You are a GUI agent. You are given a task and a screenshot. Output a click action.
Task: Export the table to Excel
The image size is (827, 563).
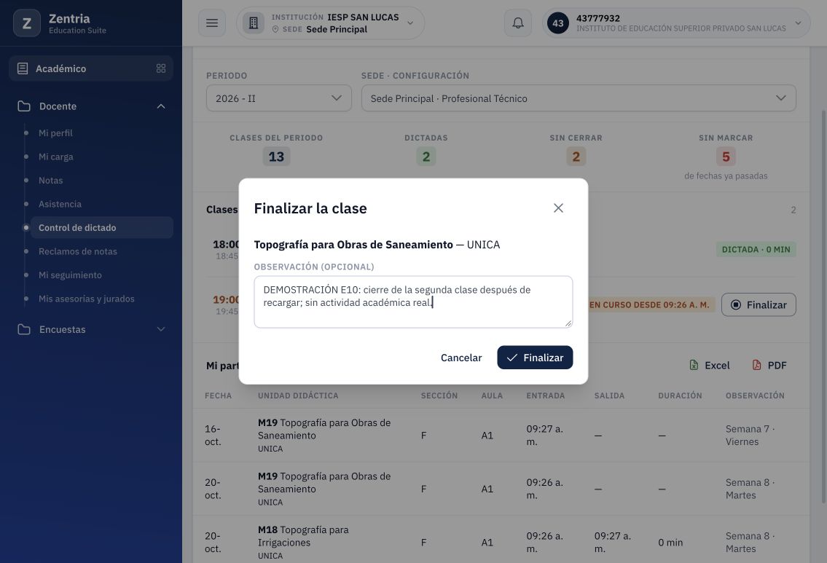click(710, 366)
